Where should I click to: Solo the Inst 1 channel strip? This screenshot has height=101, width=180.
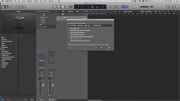(43, 97)
